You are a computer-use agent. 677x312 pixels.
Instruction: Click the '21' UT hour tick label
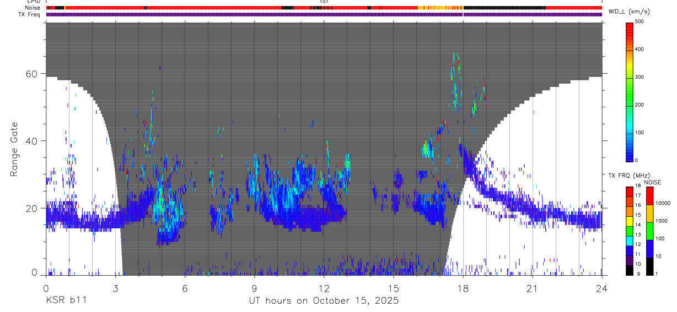click(x=532, y=288)
